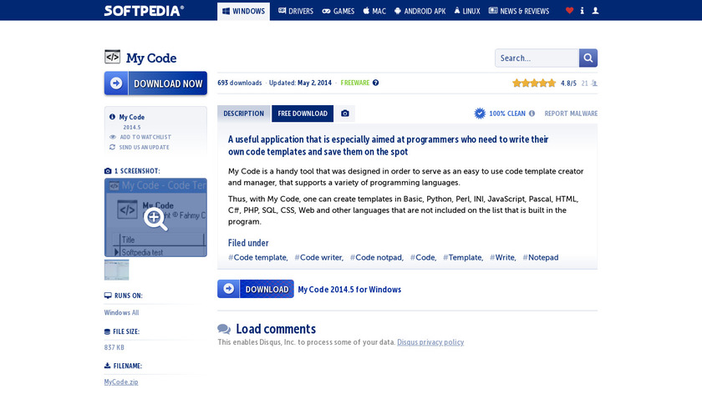Click the #Code notepad tag
Screen dimensions: 702x394
377,258
